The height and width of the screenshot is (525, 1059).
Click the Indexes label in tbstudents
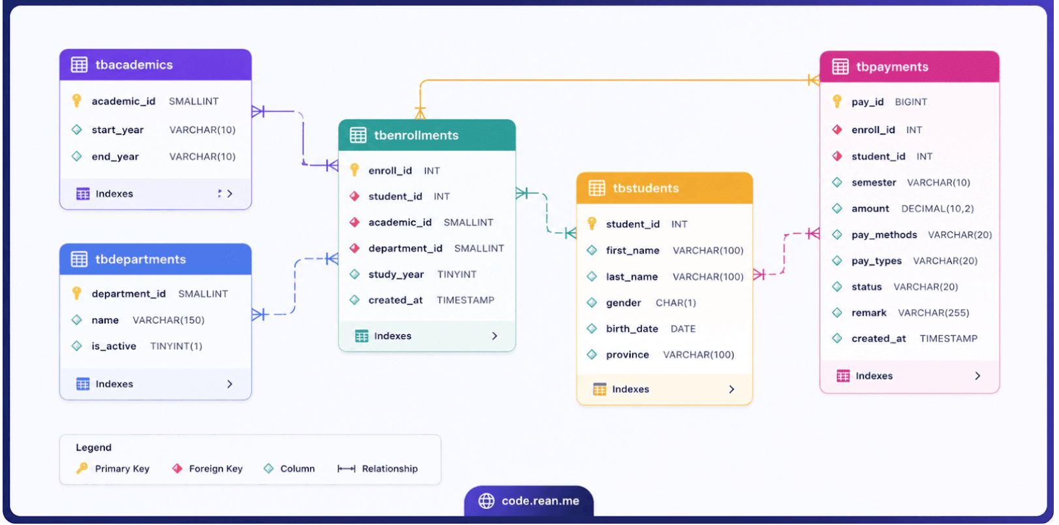pyautogui.click(x=631, y=389)
